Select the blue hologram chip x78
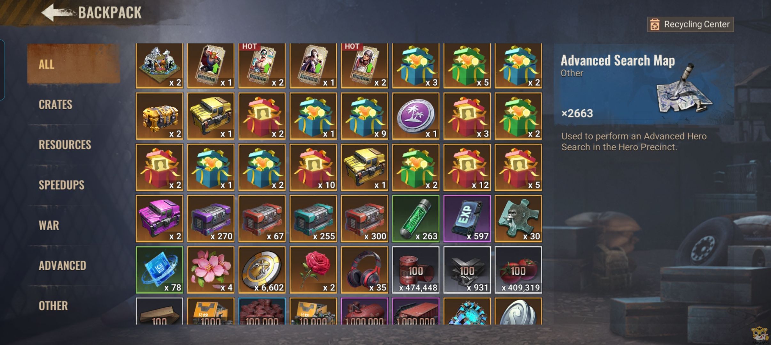 (160, 270)
